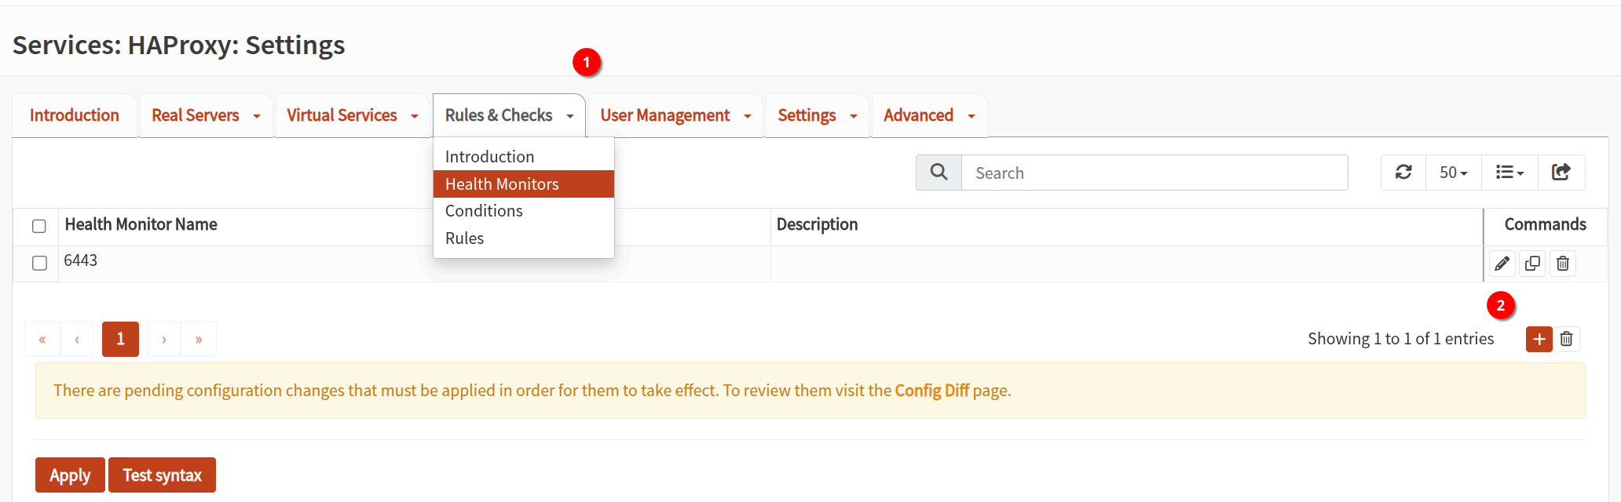Viewport: 1621px width, 502px height.
Task: Switch to the Introduction tab
Action: [75, 115]
